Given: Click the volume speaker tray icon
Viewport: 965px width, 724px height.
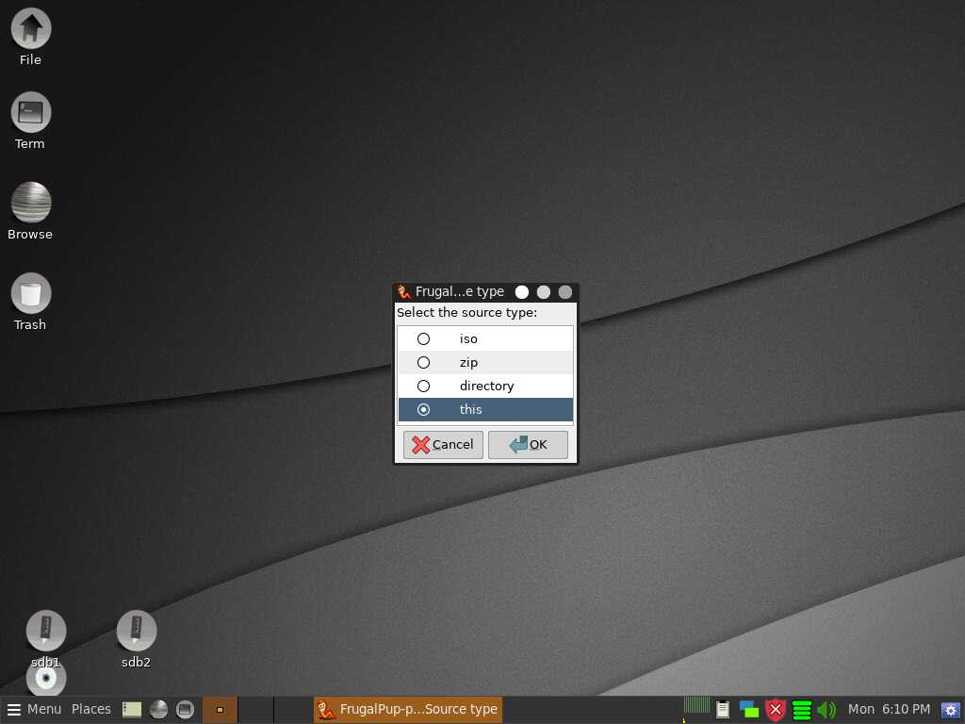Looking at the screenshot, I should pyautogui.click(x=826, y=710).
